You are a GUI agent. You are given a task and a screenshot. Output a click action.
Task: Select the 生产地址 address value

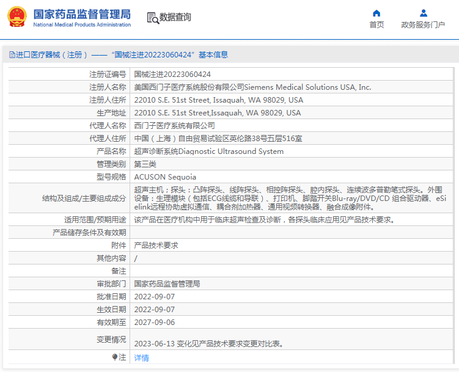pos(218,113)
